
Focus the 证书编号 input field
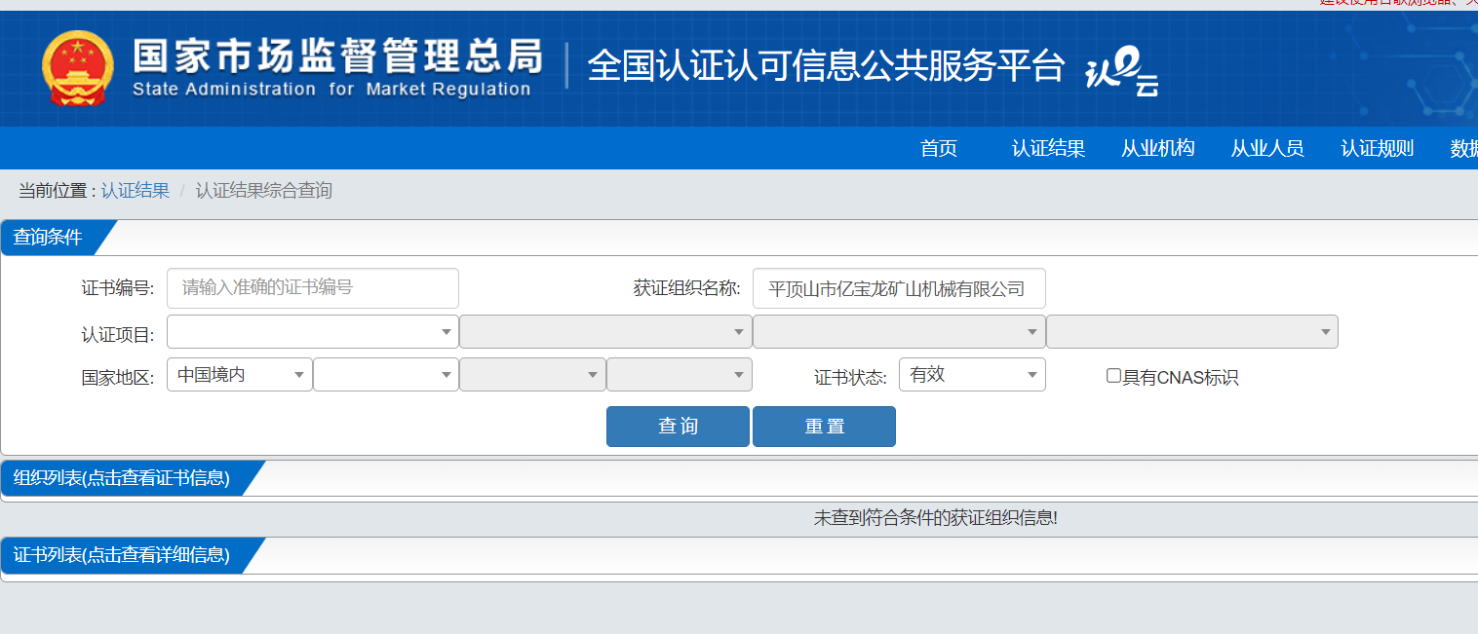tap(313, 288)
